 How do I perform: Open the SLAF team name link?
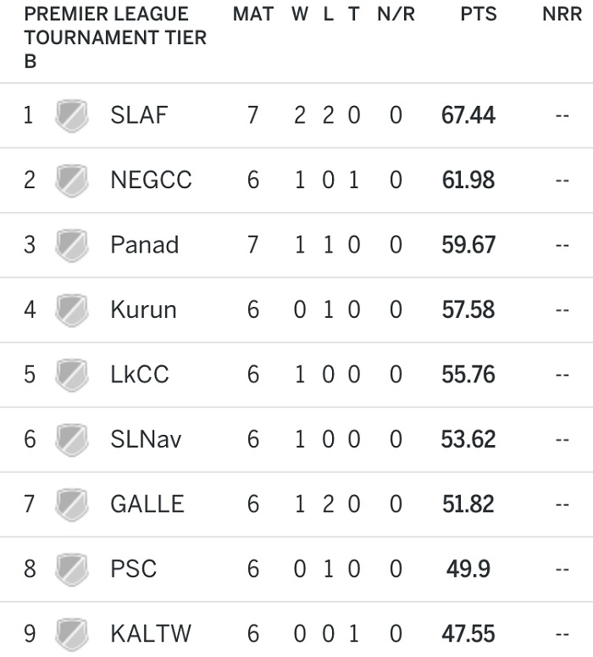point(139,115)
